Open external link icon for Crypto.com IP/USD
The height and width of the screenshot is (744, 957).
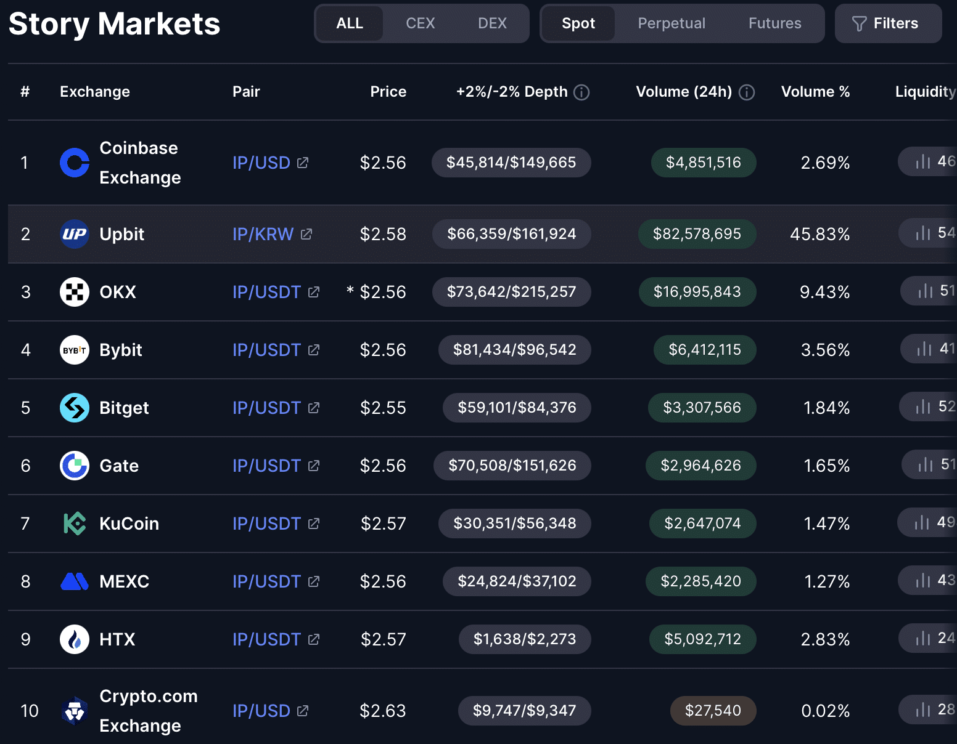303,711
